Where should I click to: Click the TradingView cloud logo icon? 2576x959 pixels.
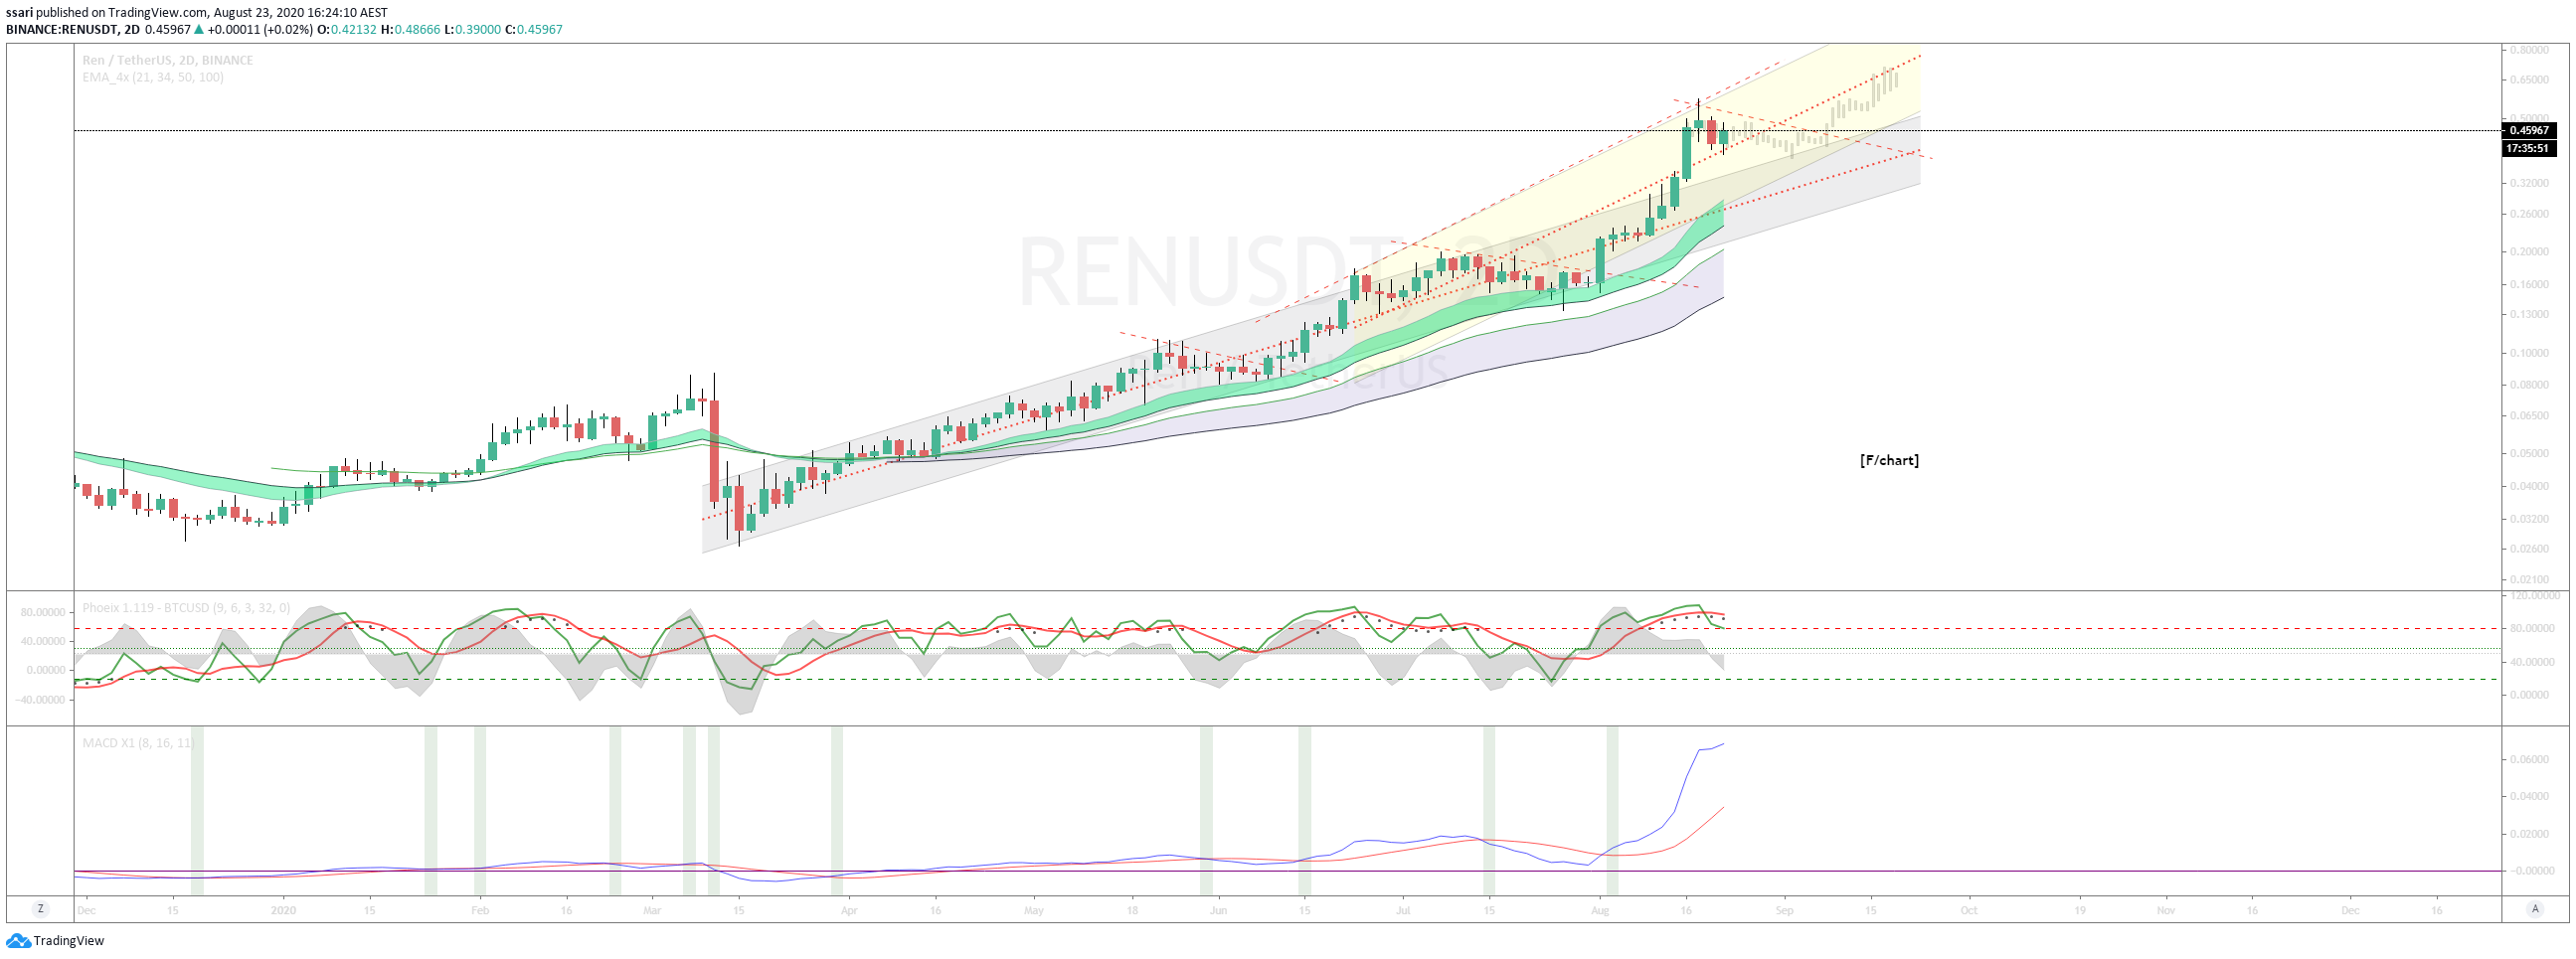point(17,941)
